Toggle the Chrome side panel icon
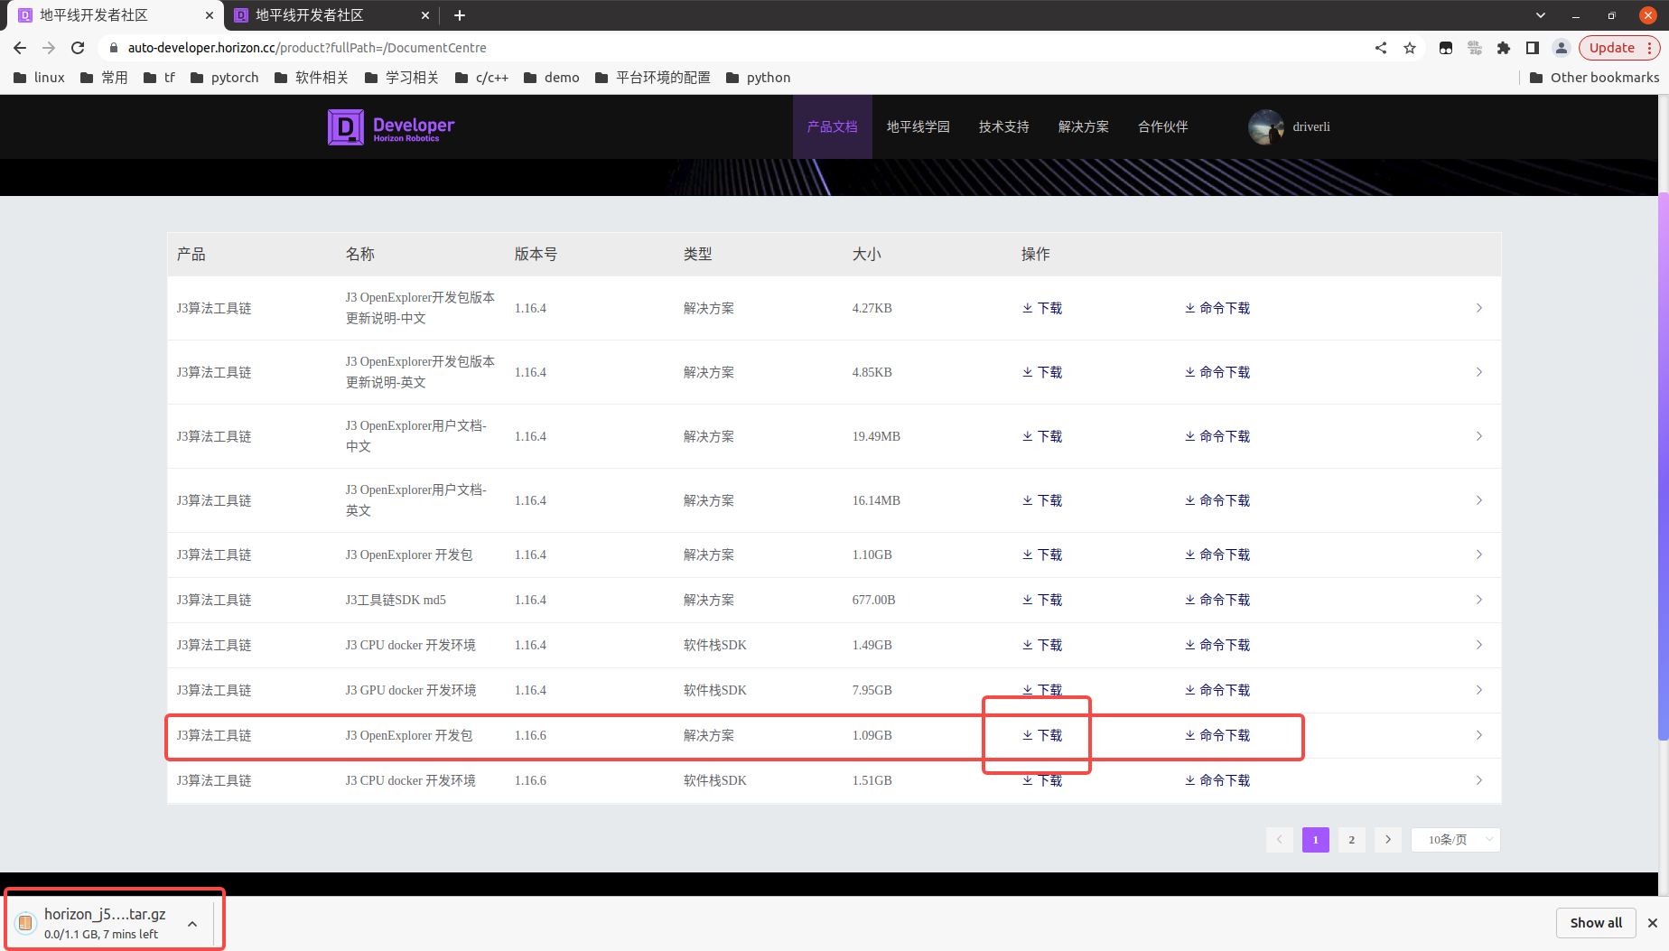1669x951 pixels. [x=1533, y=48]
